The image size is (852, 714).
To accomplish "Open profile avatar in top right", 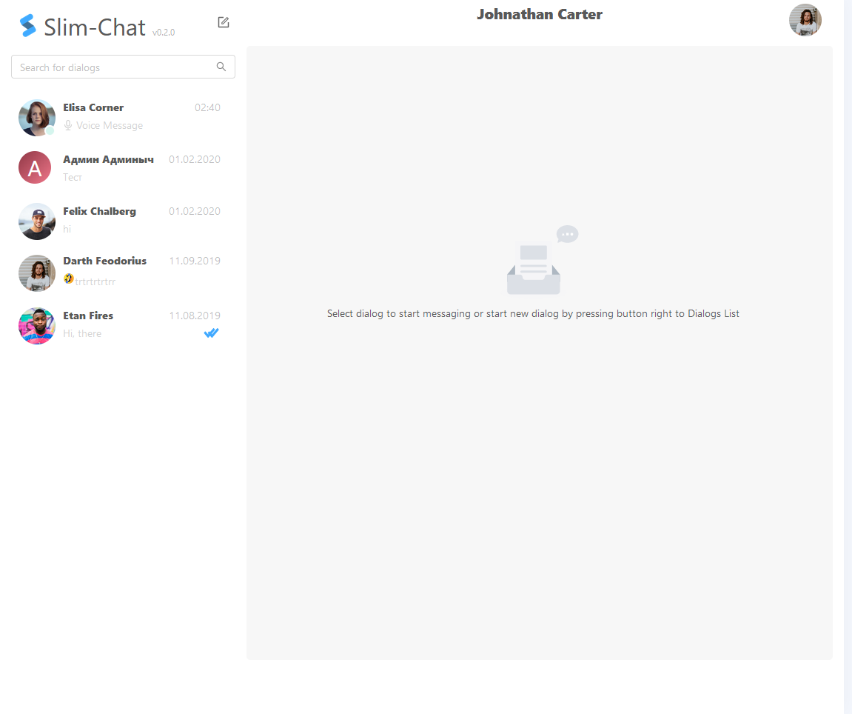I will [x=805, y=20].
